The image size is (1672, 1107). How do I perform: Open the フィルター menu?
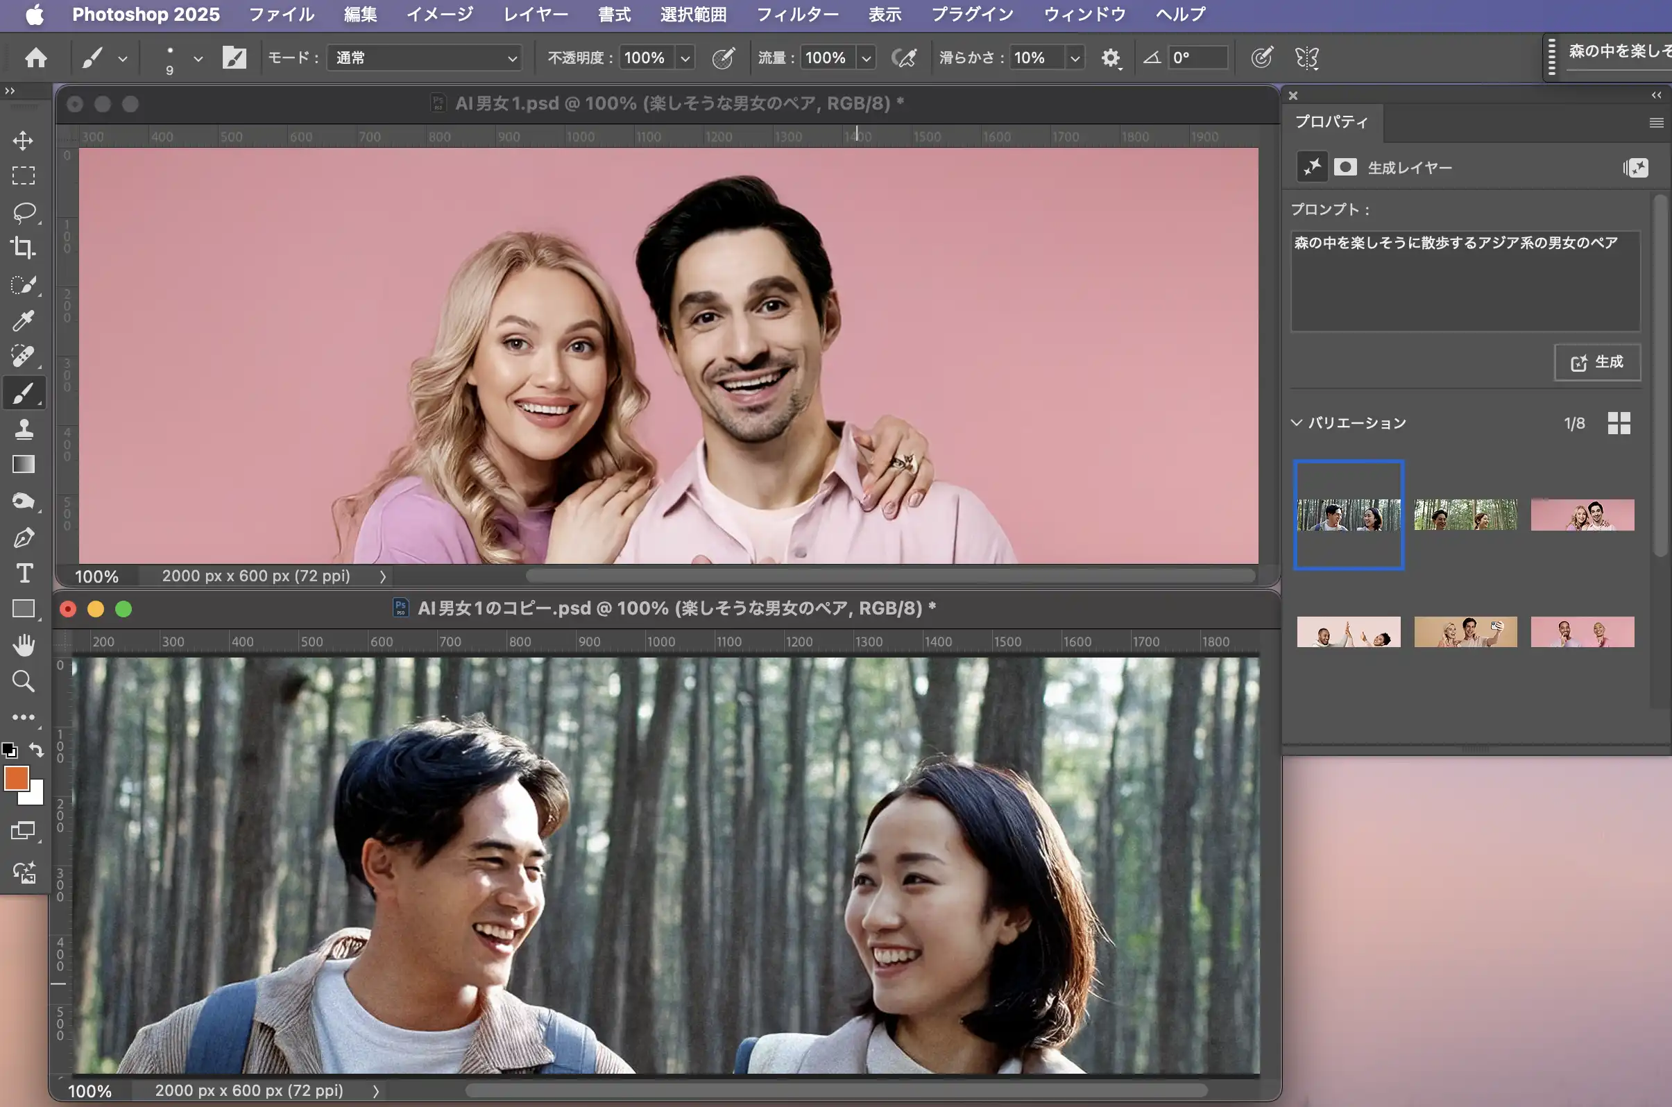[797, 14]
